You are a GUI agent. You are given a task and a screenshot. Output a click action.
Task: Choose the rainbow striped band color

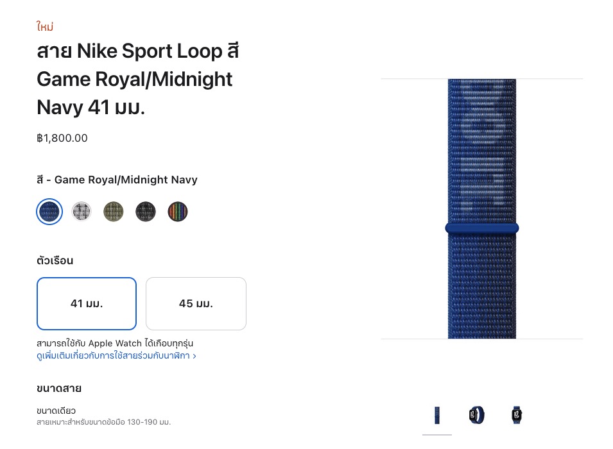pyautogui.click(x=178, y=212)
